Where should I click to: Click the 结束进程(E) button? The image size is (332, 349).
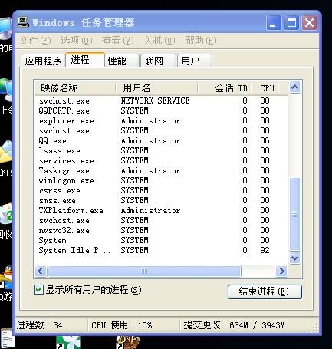pyautogui.click(x=265, y=291)
